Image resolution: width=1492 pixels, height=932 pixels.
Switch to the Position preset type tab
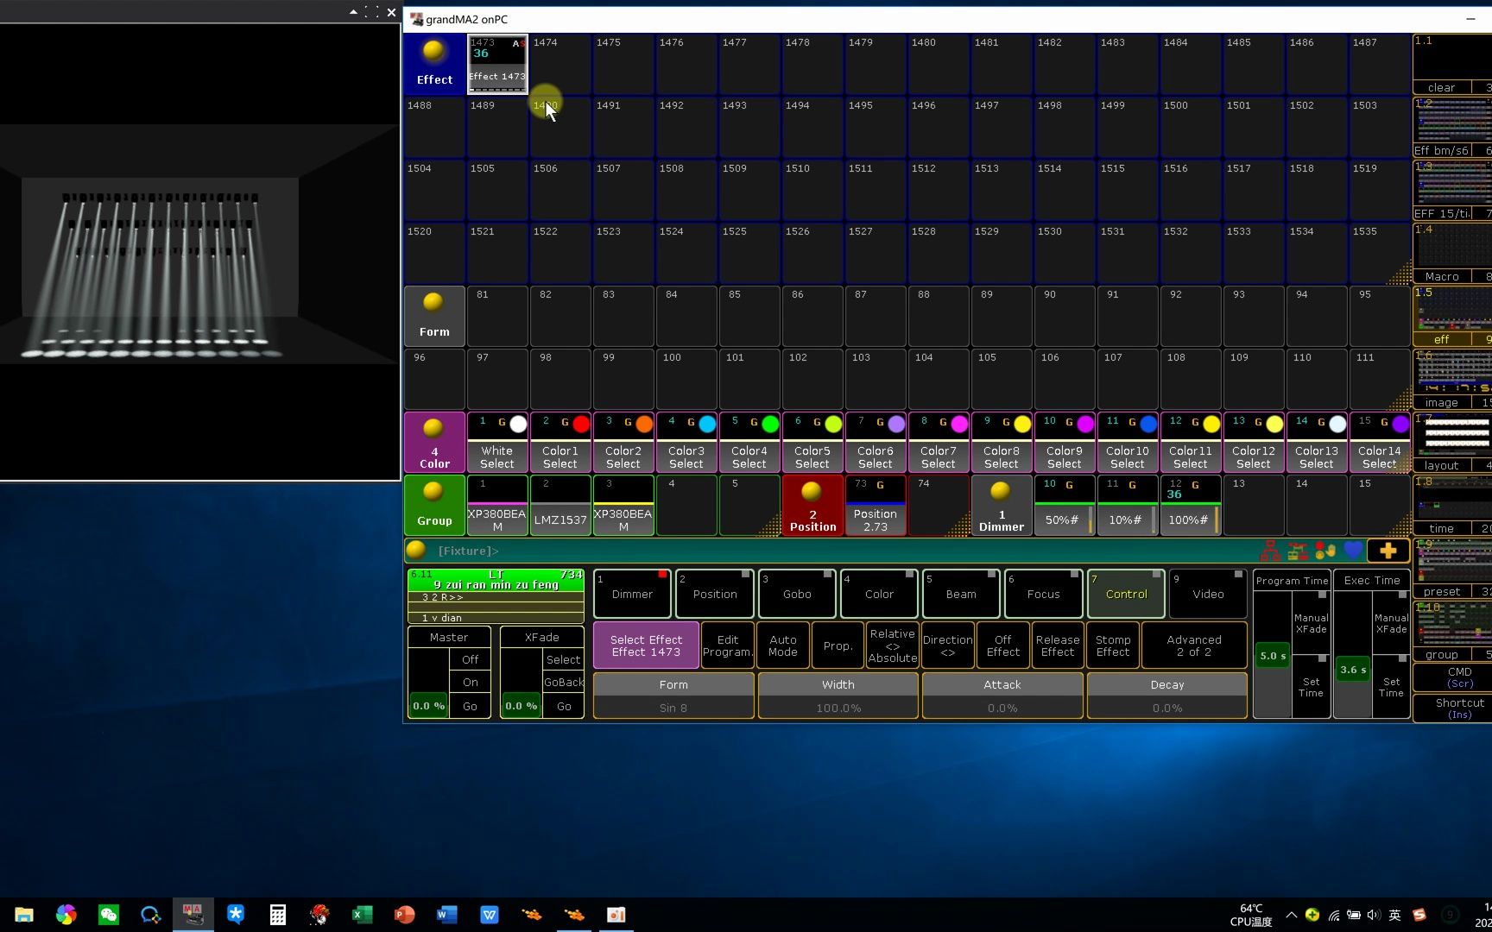tap(715, 594)
